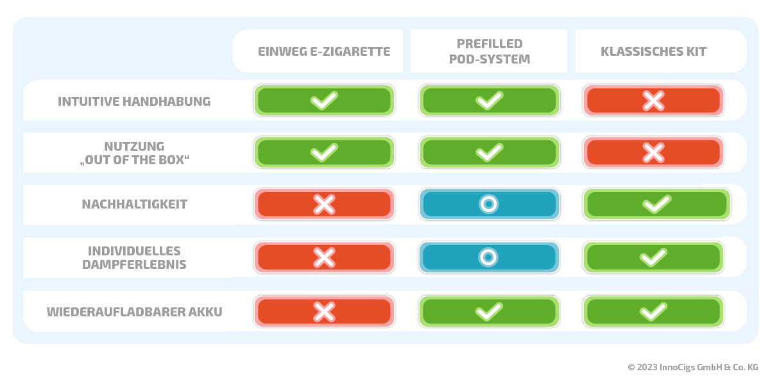The width and height of the screenshot is (770, 385).
Task: Click Klassisches Kit checkmark for Individuelles Dampferlebnis
Action: (x=653, y=257)
